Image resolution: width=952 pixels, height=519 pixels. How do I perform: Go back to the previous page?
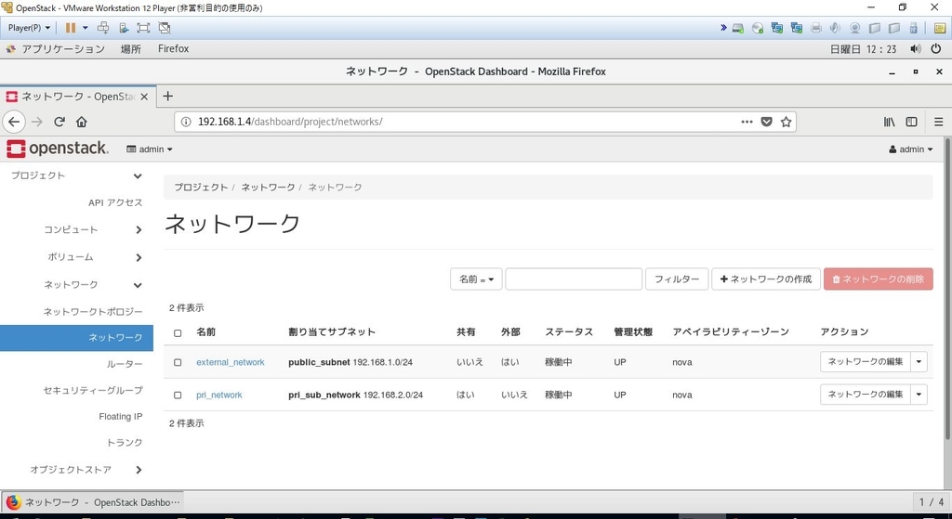tap(14, 122)
